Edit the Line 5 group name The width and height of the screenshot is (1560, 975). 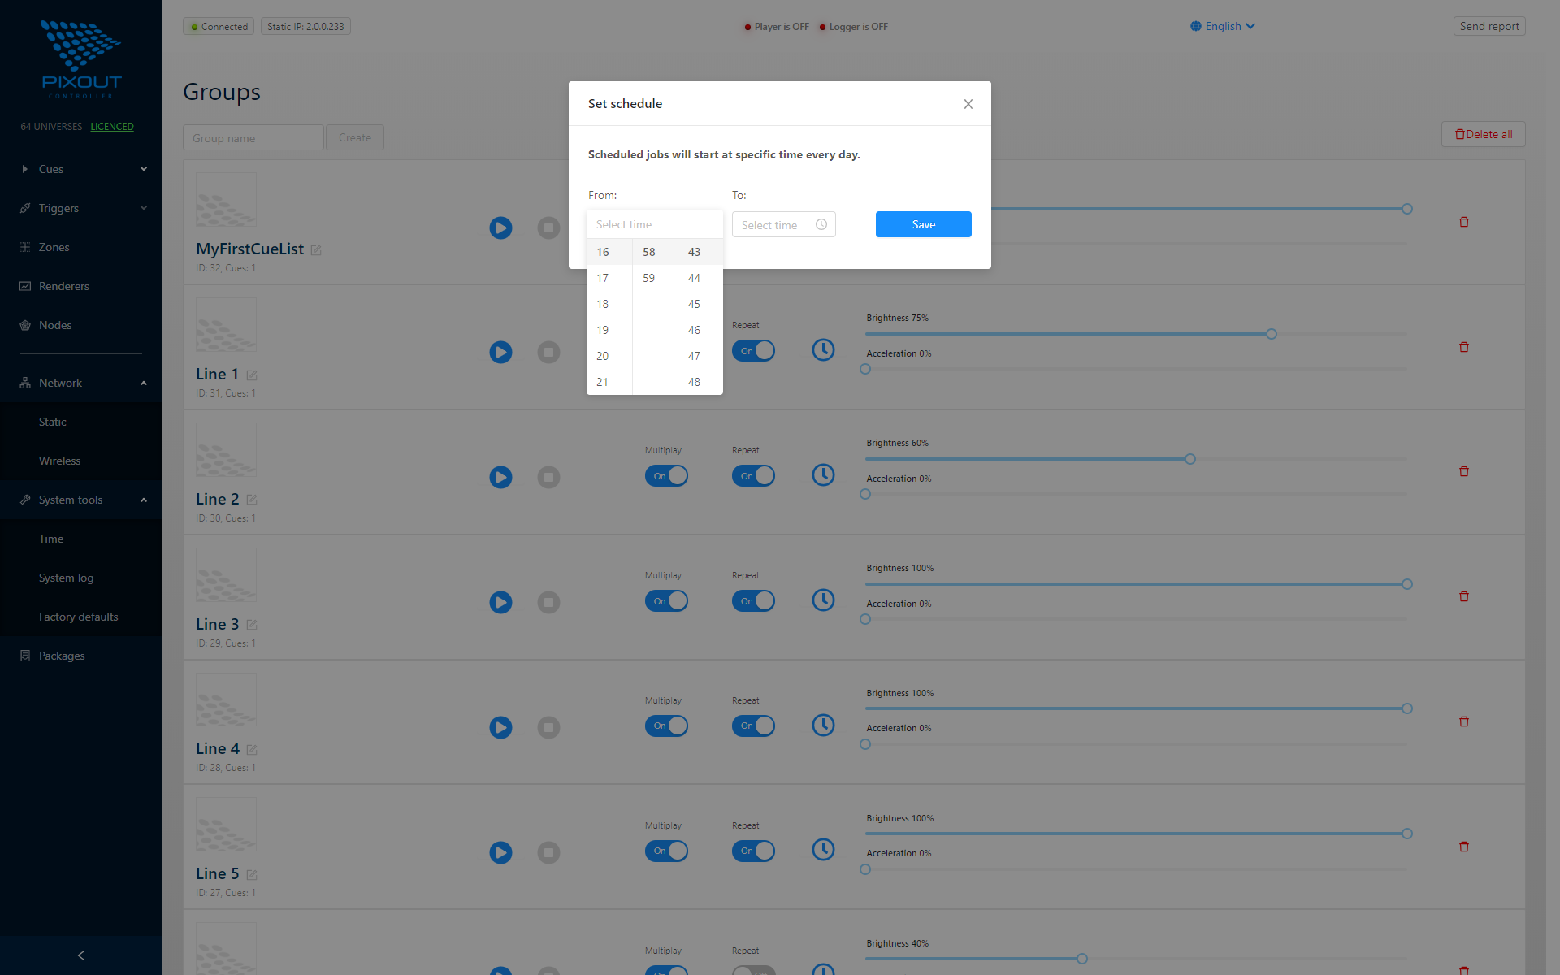252,875
